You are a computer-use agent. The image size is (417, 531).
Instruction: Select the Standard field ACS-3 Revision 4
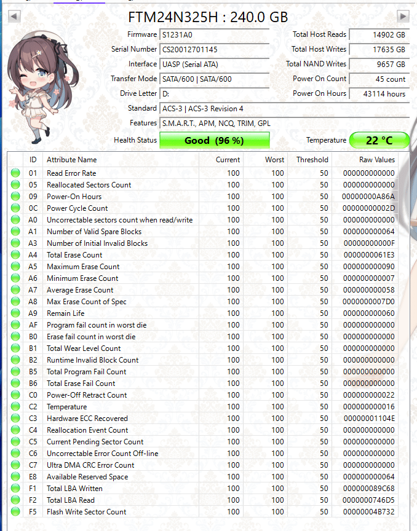(x=284, y=109)
